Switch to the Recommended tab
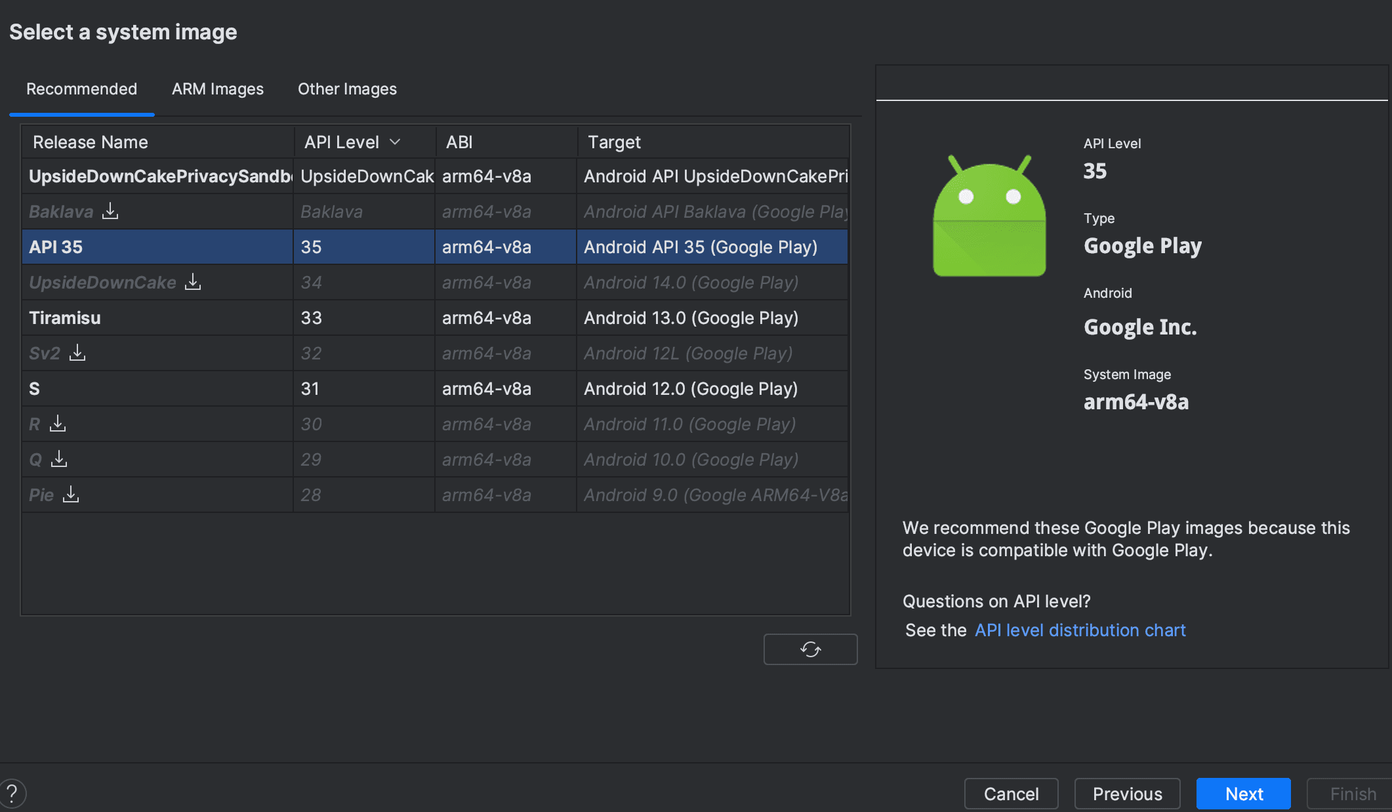The height and width of the screenshot is (812, 1392). tap(81, 89)
